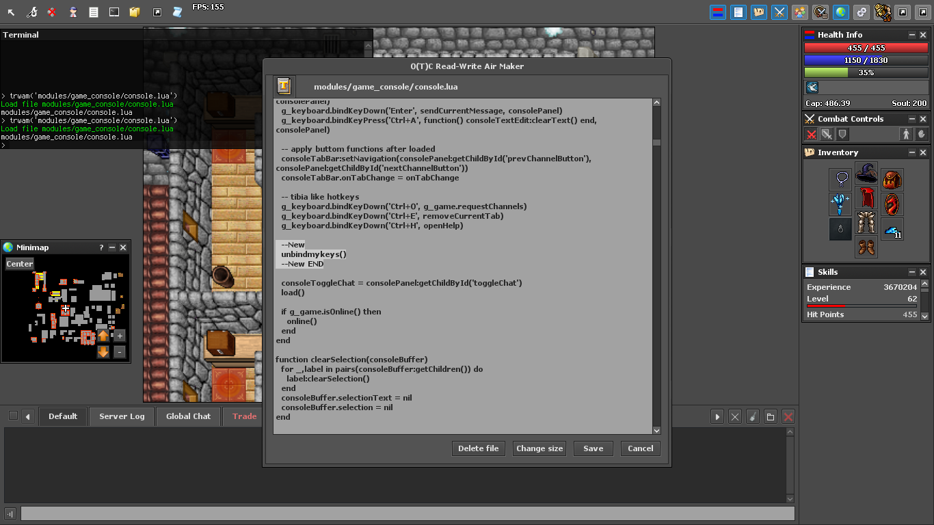Toggle the Skills list button in top-right toolbar
Screen dimensions: 934x525
(738, 12)
